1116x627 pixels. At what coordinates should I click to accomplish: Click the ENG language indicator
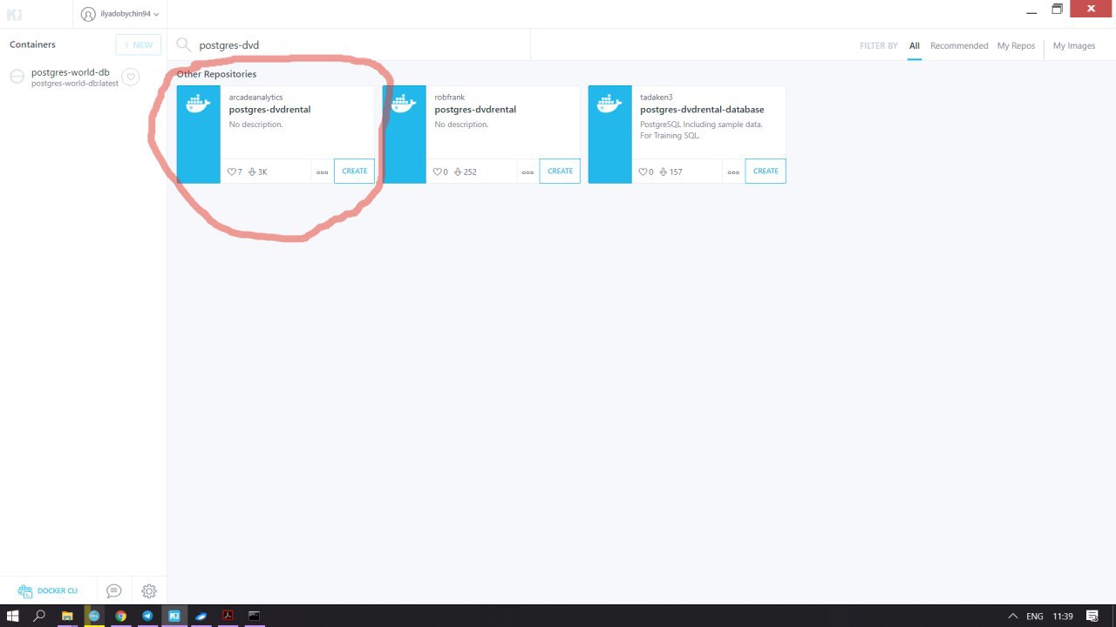(x=1035, y=616)
